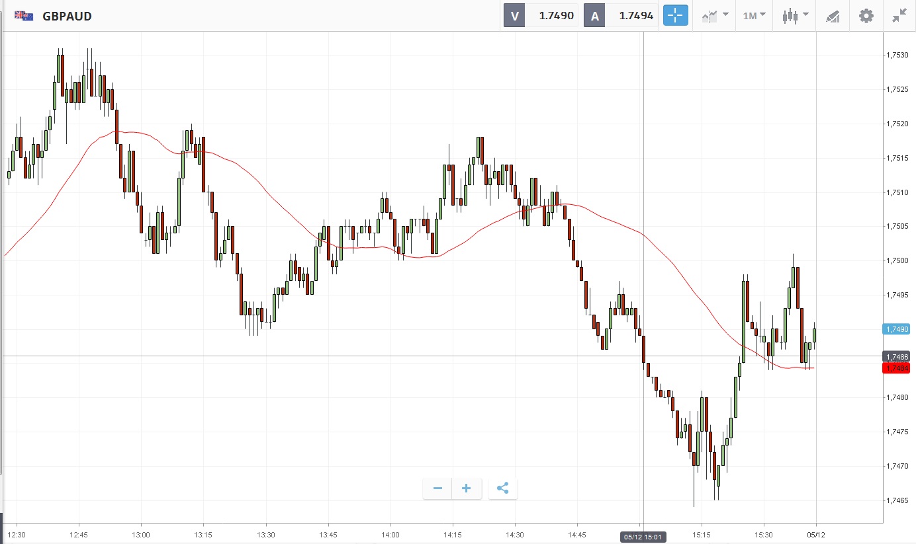
Task: Zoom in the chart with plus button
Action: [x=467, y=488]
